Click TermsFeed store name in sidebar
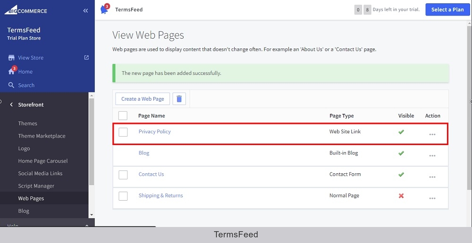 [x=24, y=30]
